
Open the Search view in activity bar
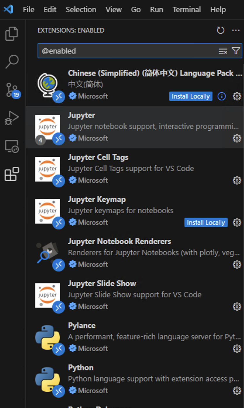click(x=12, y=61)
